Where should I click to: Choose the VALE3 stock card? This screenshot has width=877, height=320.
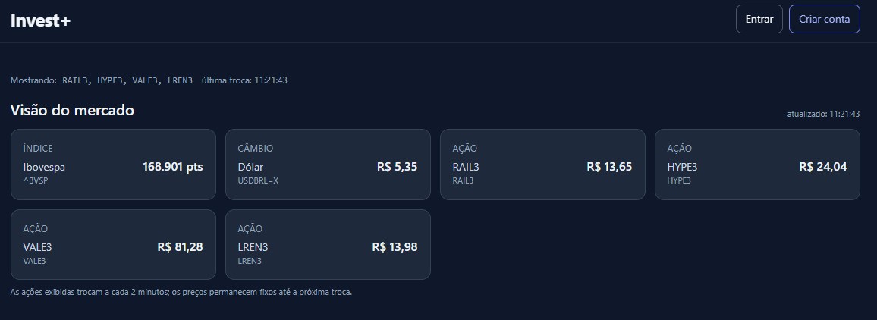[113, 245]
